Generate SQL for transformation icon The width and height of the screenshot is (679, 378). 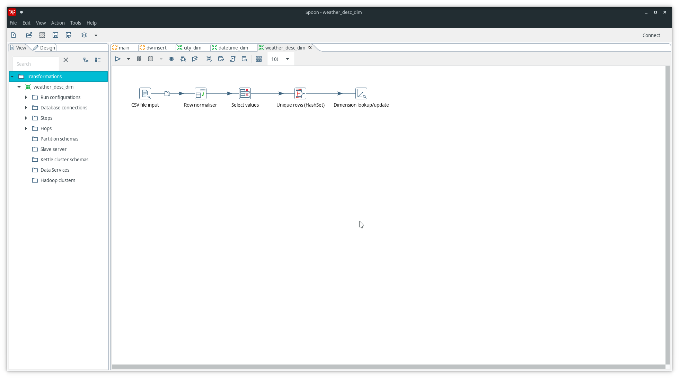pos(233,59)
